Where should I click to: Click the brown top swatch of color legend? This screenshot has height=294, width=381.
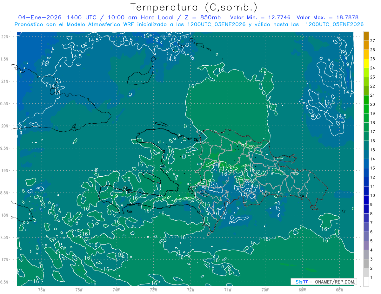(x=366, y=36)
